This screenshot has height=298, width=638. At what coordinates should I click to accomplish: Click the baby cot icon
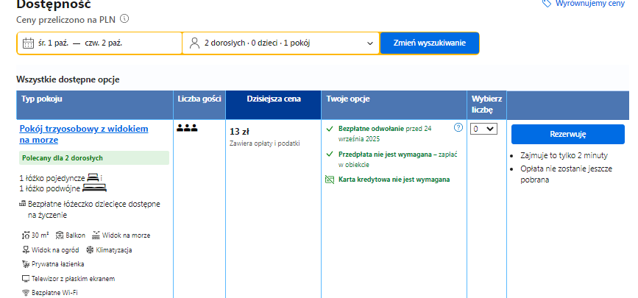23,204
